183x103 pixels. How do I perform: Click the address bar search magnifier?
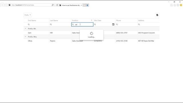click(53, 5)
